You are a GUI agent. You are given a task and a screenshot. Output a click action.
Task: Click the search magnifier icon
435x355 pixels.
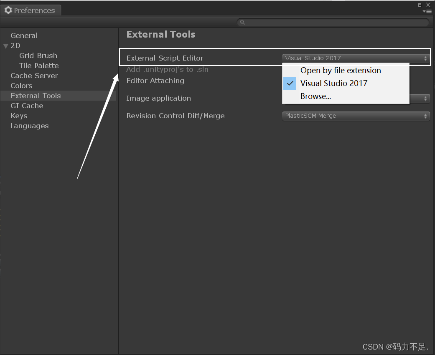tap(242, 23)
